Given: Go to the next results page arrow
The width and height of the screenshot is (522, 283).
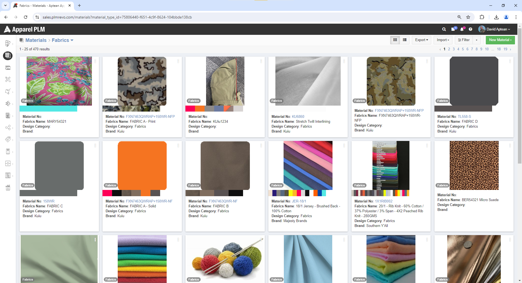Looking at the screenshot, I should (511, 49).
